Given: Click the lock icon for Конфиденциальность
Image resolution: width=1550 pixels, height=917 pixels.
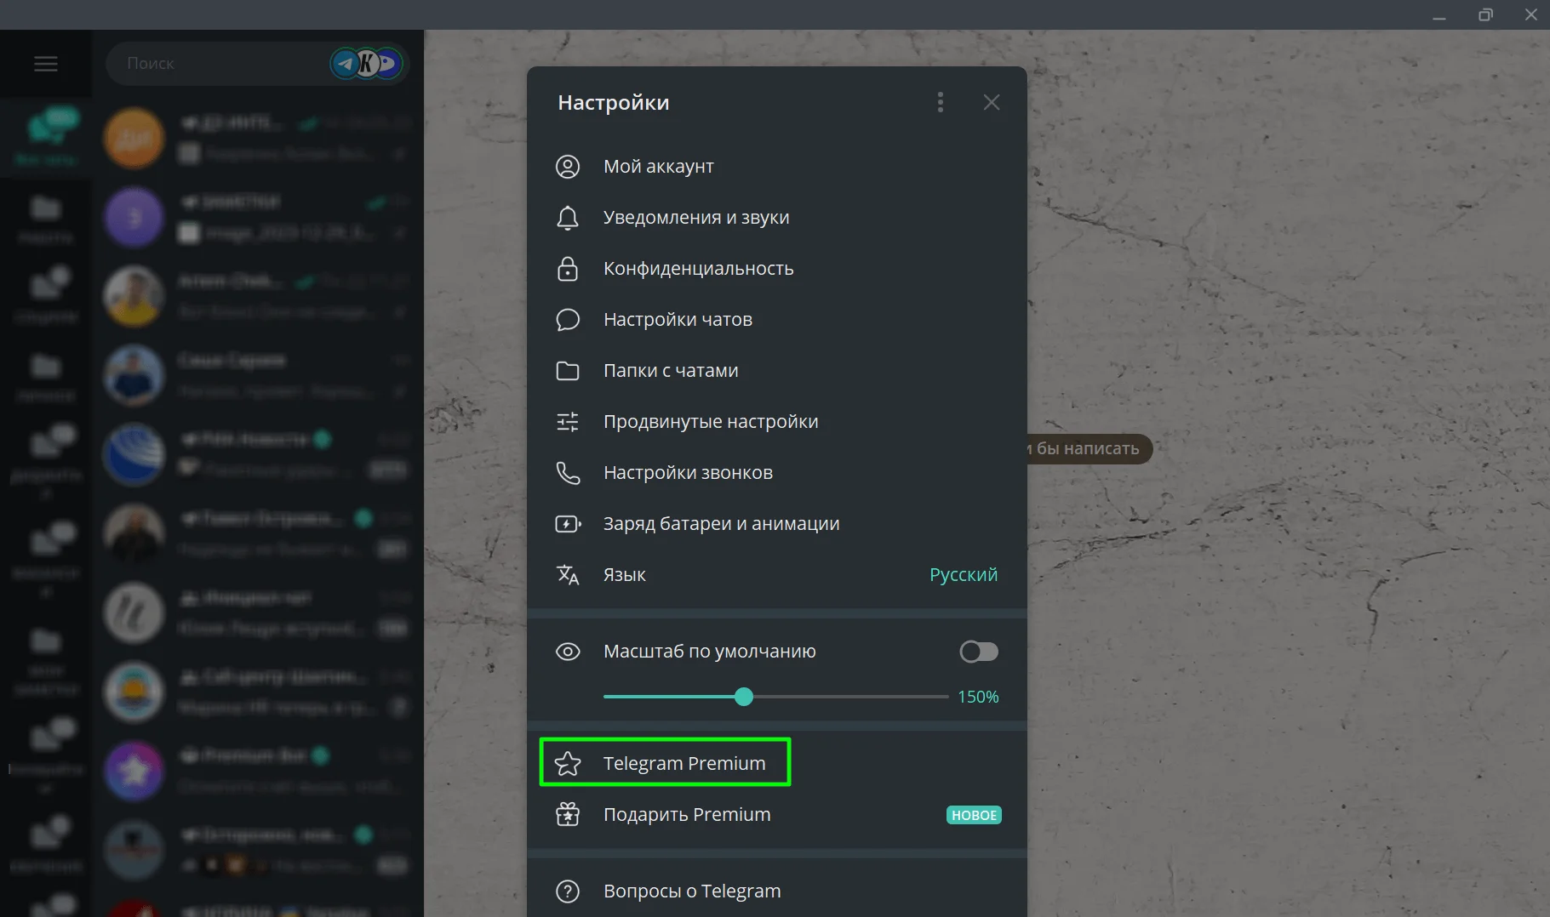Looking at the screenshot, I should tap(568, 269).
